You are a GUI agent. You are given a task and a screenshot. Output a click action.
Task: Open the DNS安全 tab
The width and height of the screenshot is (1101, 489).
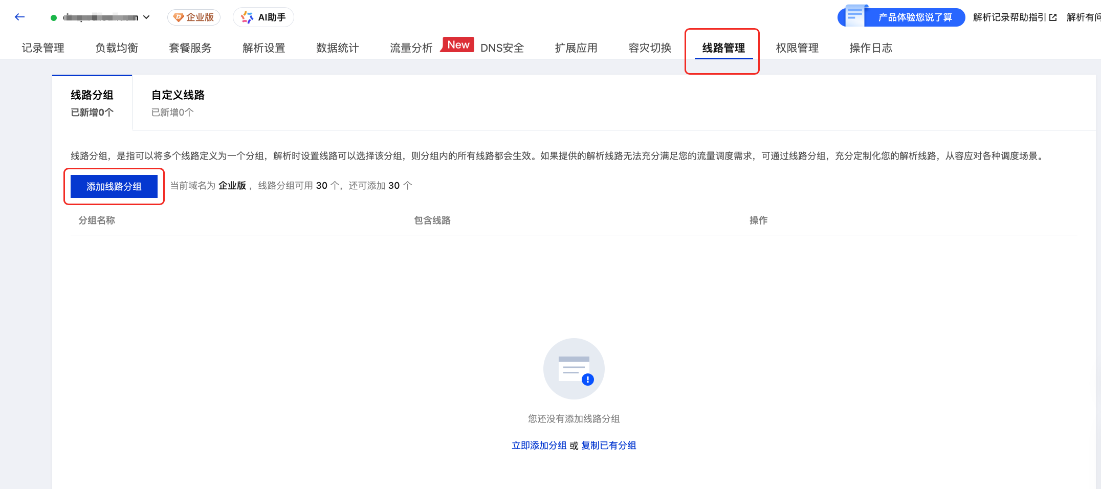click(502, 48)
